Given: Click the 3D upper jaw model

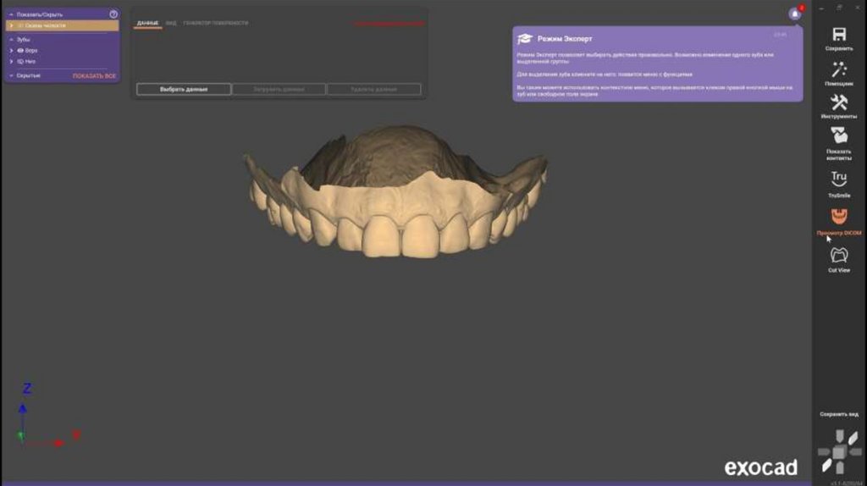Looking at the screenshot, I should click(x=395, y=191).
